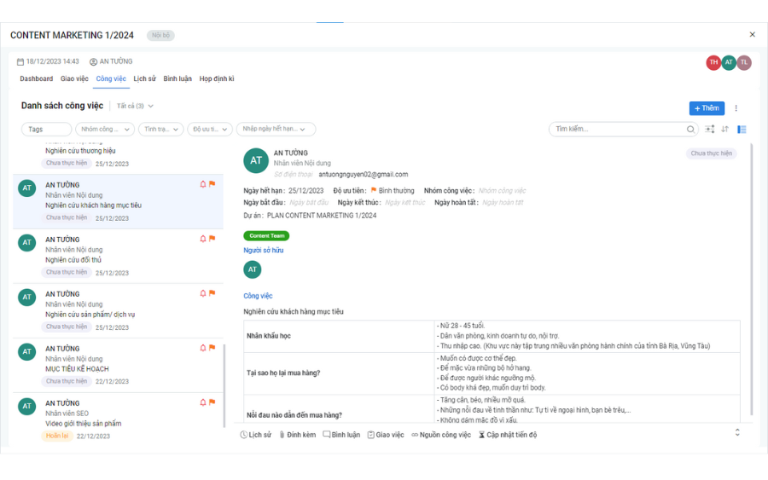Click the Ngày hoàn tất field
This screenshot has height=480, width=768.
click(503, 203)
